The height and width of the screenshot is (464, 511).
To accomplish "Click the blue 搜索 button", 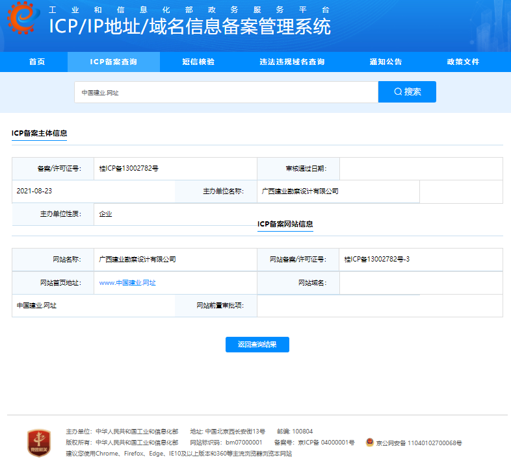I will point(407,92).
